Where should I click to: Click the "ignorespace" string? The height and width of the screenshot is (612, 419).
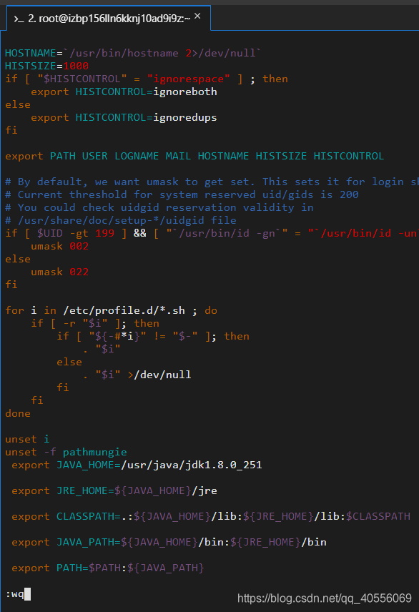click(x=189, y=79)
